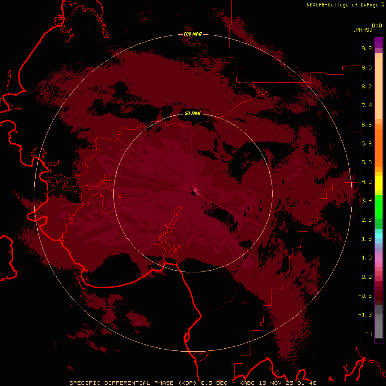This screenshot has height=386, width=386.
Task: Click the [PHAS] label above the color scale
Action: coord(362,30)
